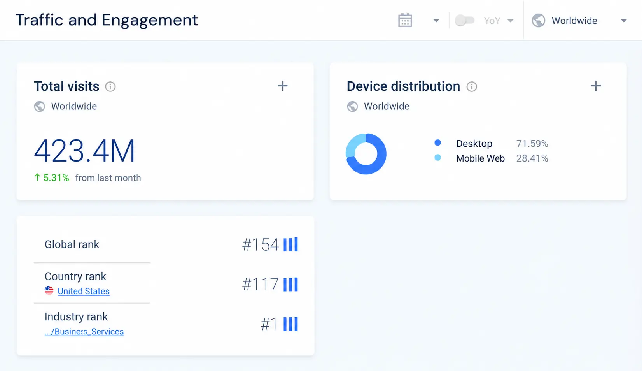Open the Business_Services industry link
The image size is (642, 371).
(84, 332)
